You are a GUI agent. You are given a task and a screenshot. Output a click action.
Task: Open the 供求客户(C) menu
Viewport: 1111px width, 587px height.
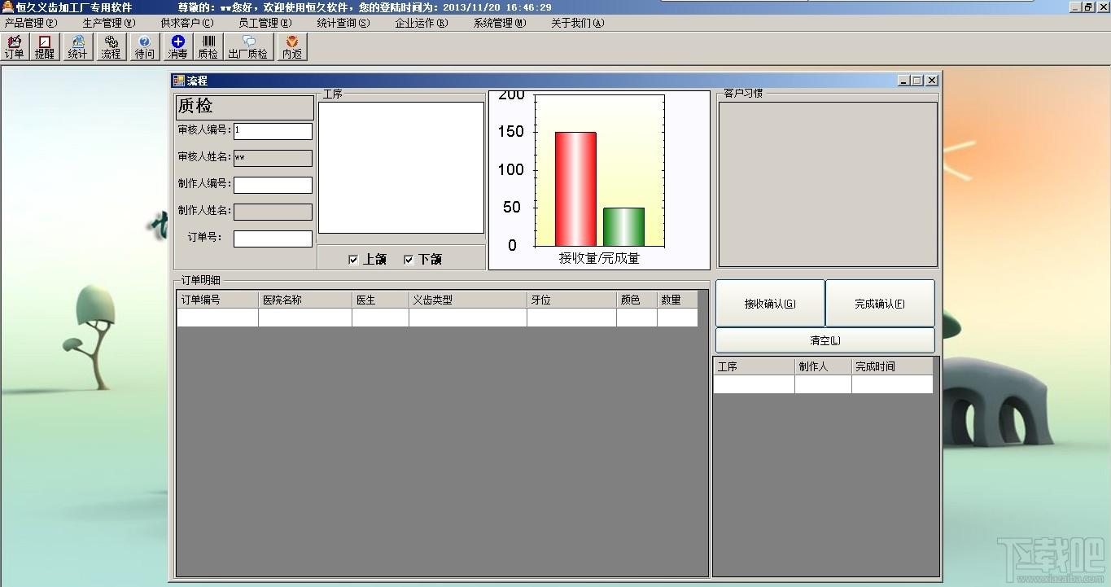pos(187,23)
